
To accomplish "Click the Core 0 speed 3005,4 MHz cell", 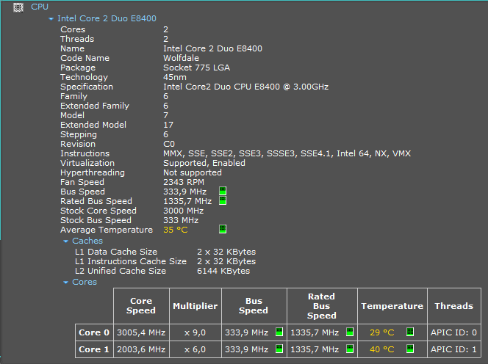I will [141, 332].
